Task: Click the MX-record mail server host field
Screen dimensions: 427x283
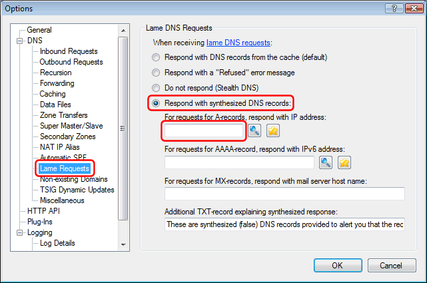Action: [x=284, y=194]
